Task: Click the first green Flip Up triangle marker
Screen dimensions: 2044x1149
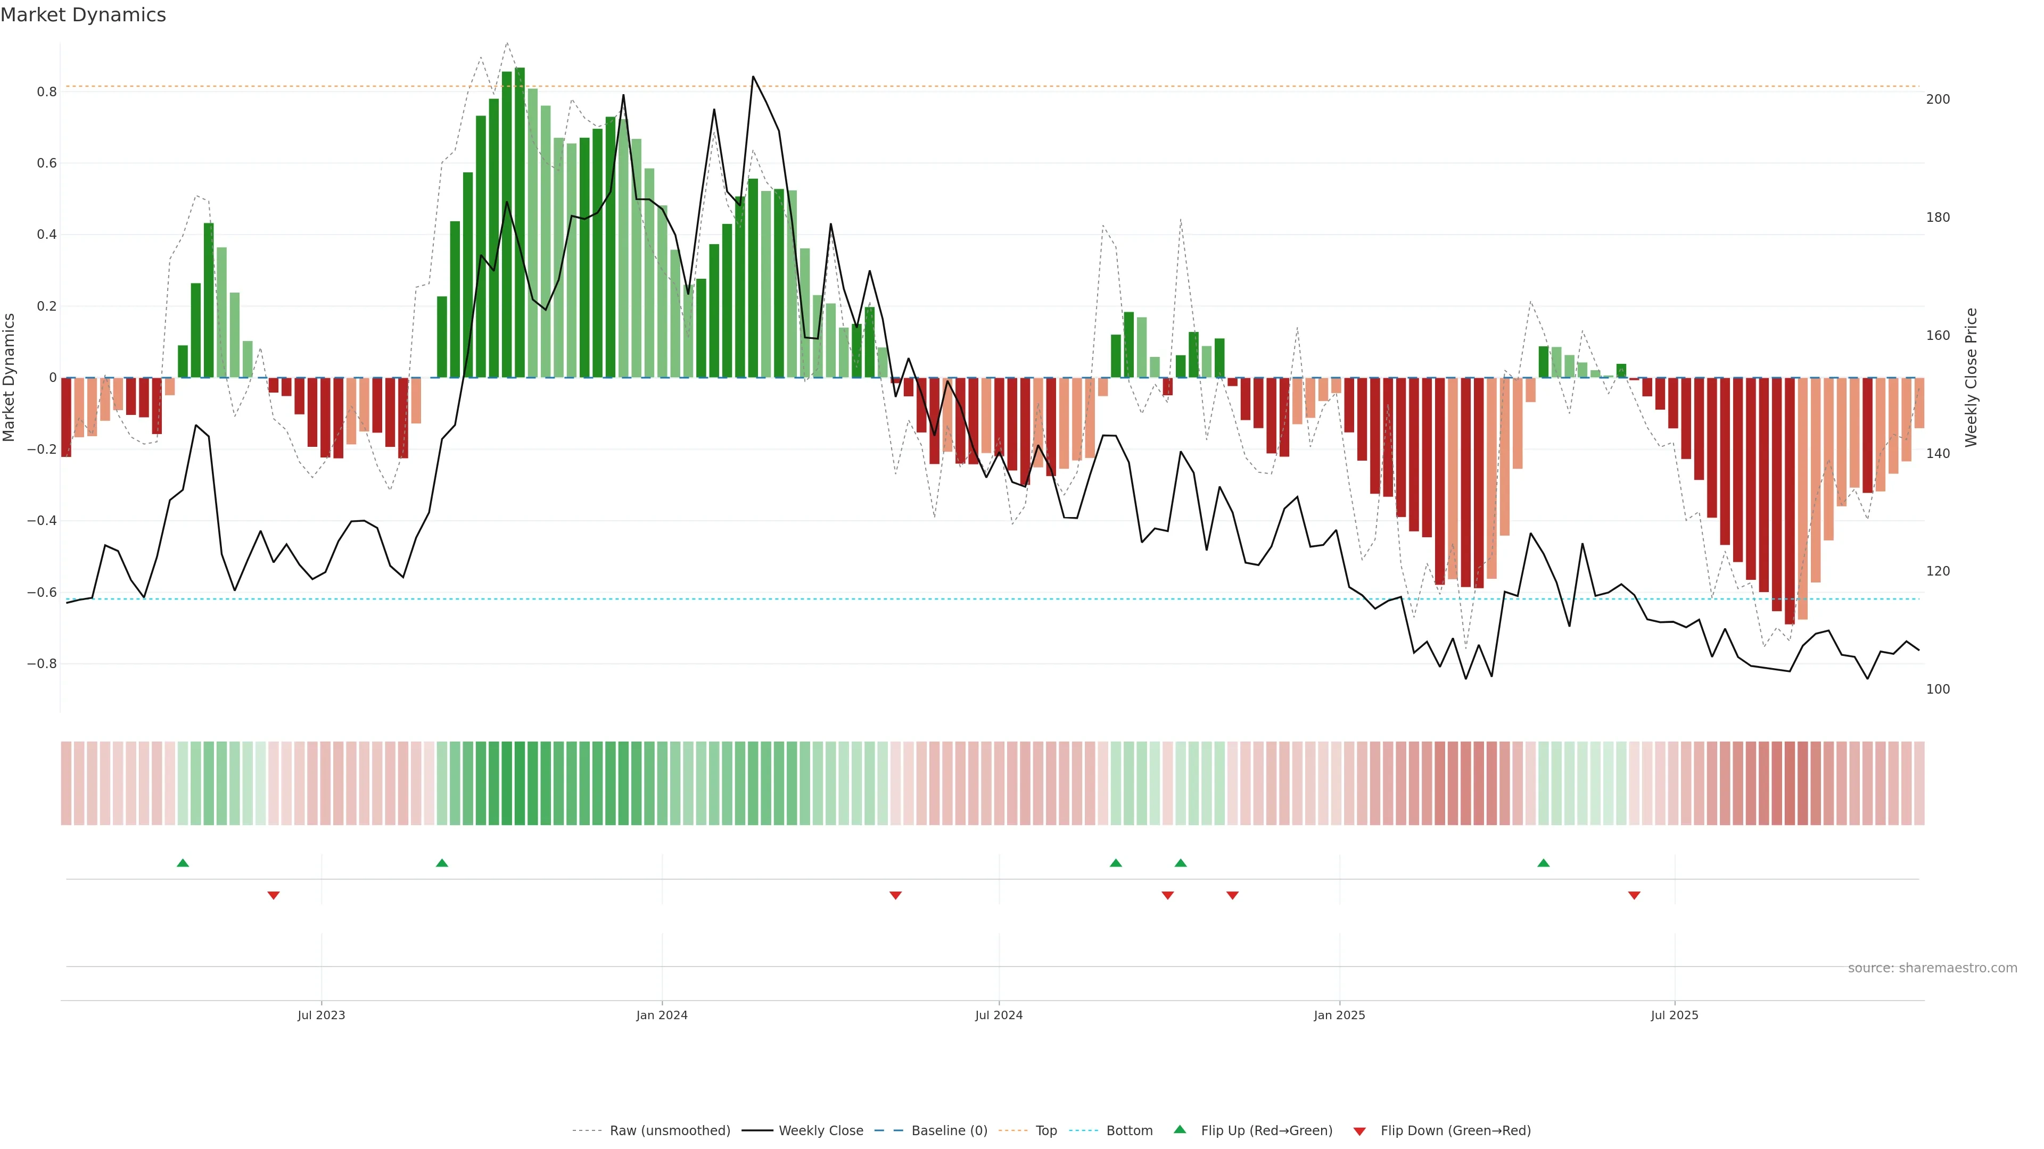Action: [x=183, y=863]
